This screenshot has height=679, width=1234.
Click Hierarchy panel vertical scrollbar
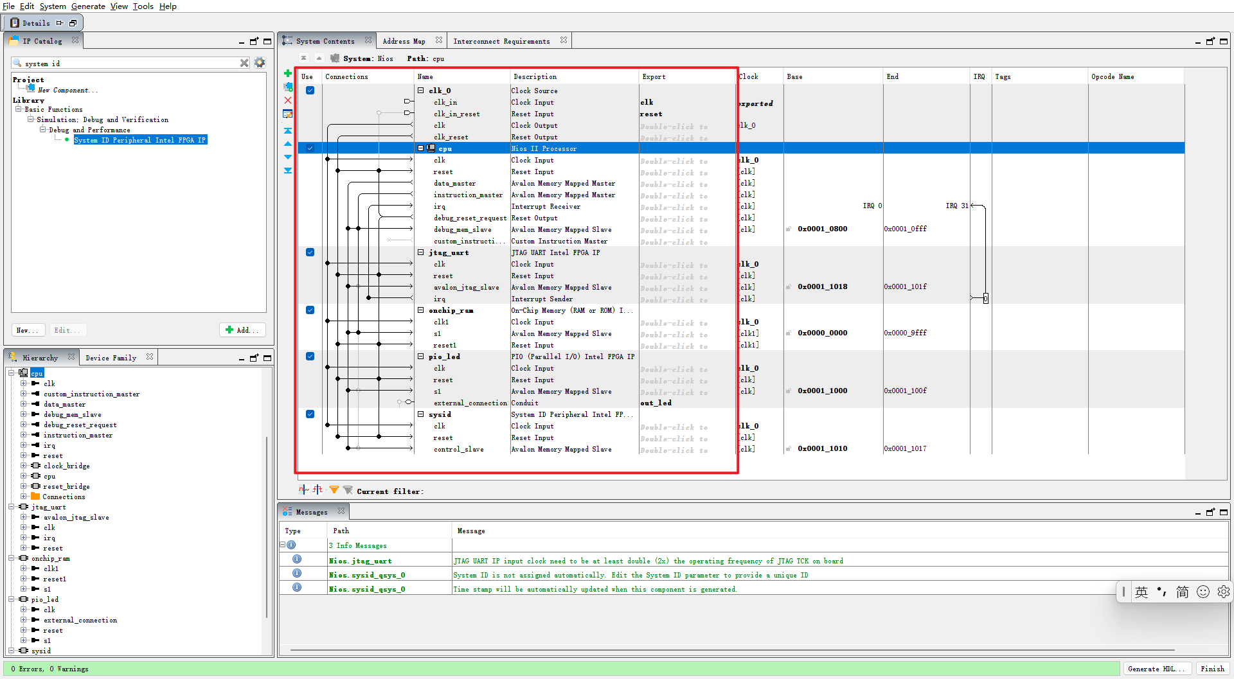tap(267, 527)
